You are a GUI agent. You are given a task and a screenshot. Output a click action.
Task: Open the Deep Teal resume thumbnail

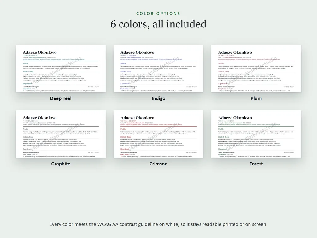[61, 68]
